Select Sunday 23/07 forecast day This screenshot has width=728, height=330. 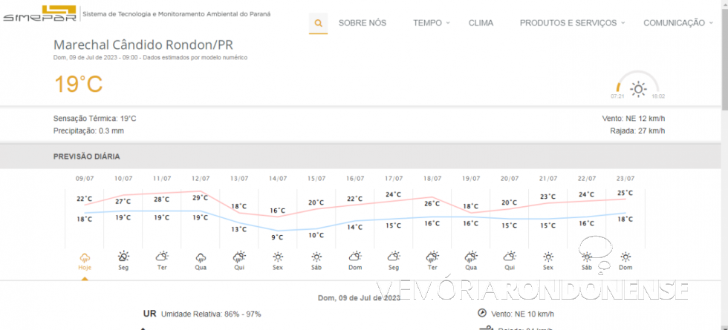point(625,260)
